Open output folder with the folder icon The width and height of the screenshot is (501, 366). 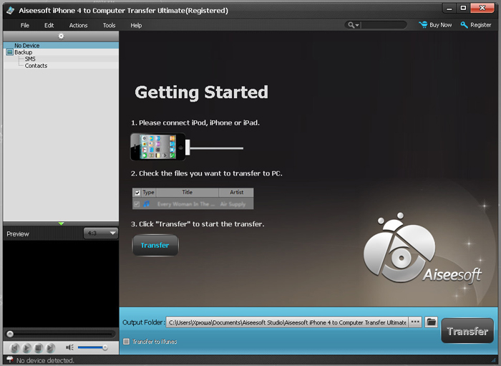tap(431, 322)
